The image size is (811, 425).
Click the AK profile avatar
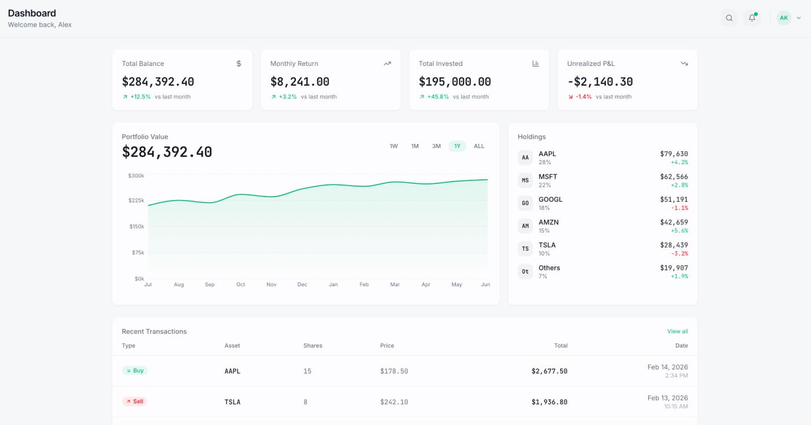point(784,17)
